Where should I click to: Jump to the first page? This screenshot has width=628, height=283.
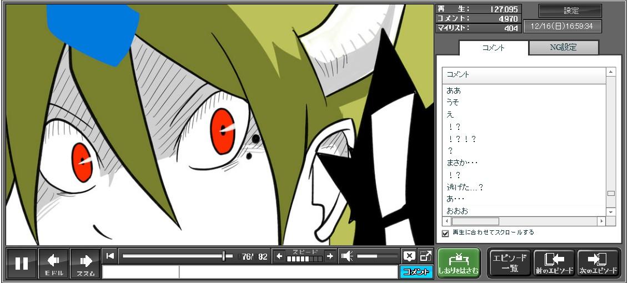110,256
